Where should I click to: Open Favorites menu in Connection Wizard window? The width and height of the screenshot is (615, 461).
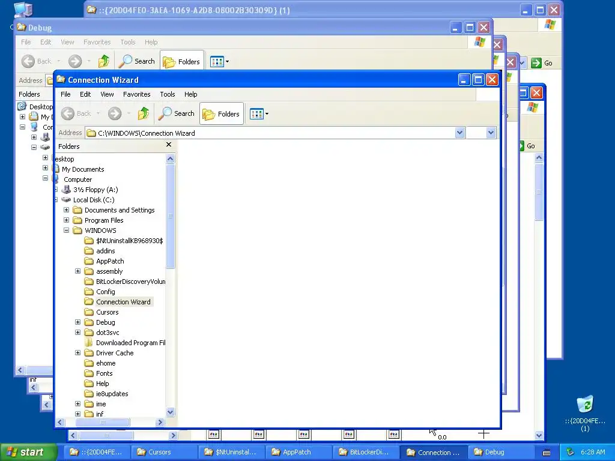click(x=136, y=94)
